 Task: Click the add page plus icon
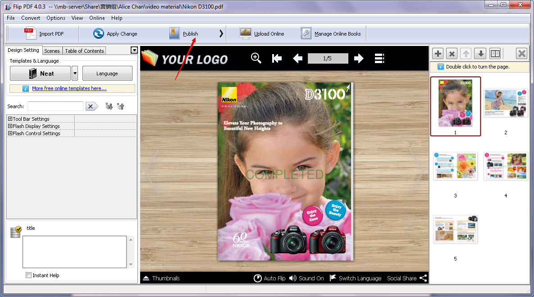tap(438, 54)
